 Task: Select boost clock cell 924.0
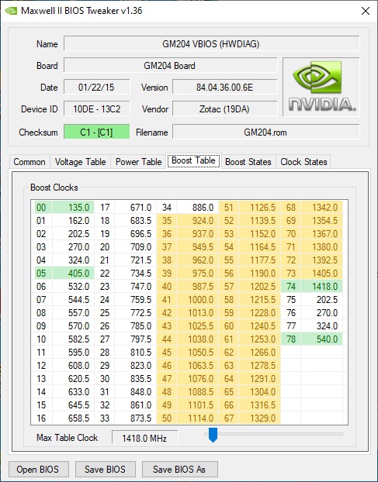198,221
